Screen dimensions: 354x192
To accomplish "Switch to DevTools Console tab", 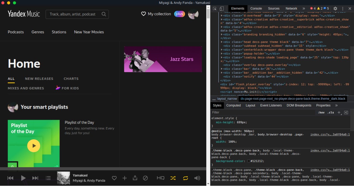I will 256,9.
